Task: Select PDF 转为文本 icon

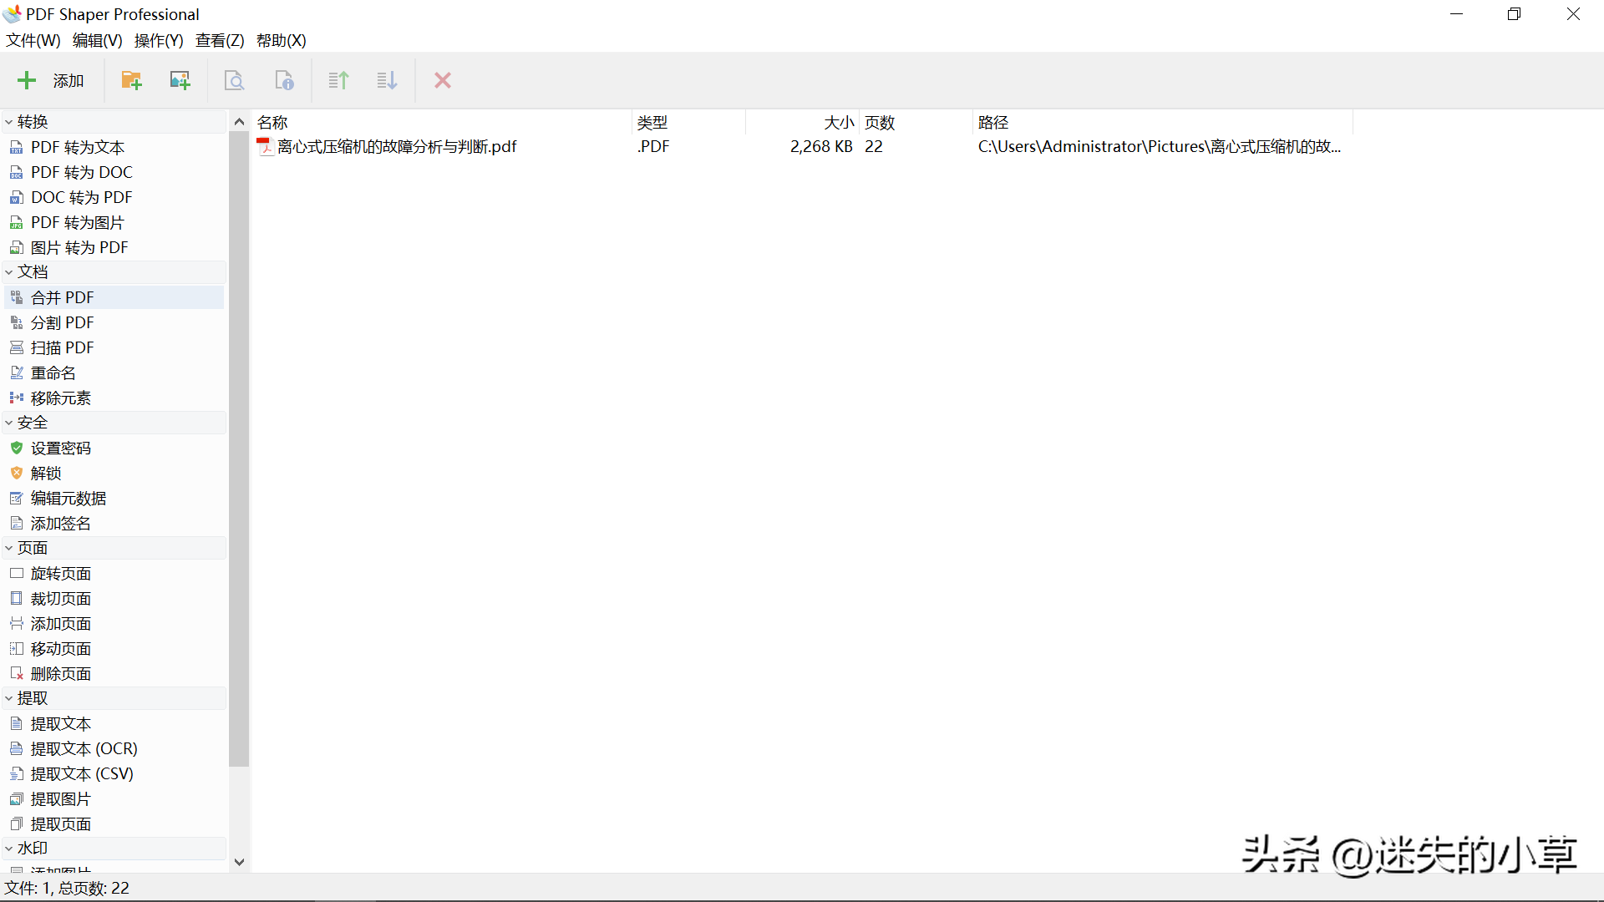Action: [16, 148]
